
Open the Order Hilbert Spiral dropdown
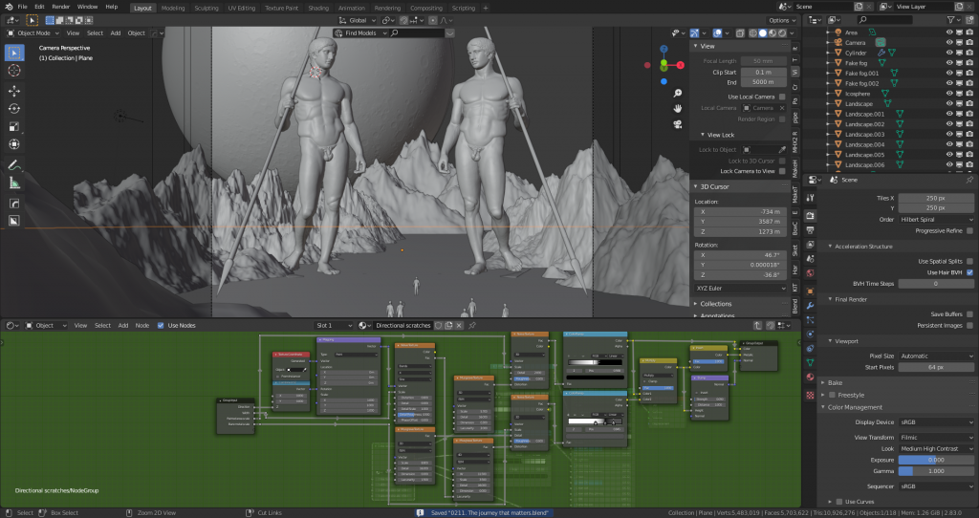(936, 220)
